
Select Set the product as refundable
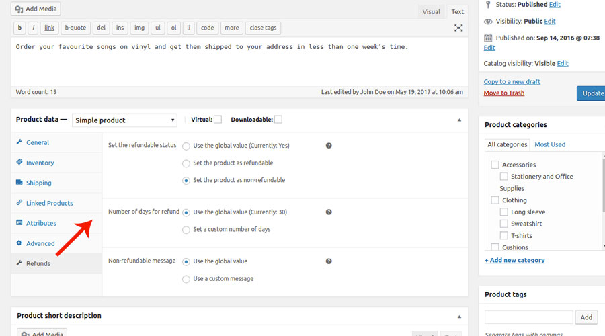click(186, 163)
